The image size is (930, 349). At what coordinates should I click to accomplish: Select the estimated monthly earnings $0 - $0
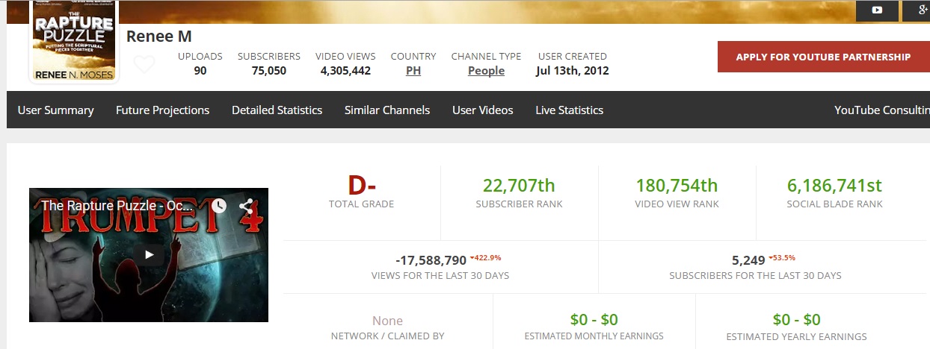tap(594, 320)
